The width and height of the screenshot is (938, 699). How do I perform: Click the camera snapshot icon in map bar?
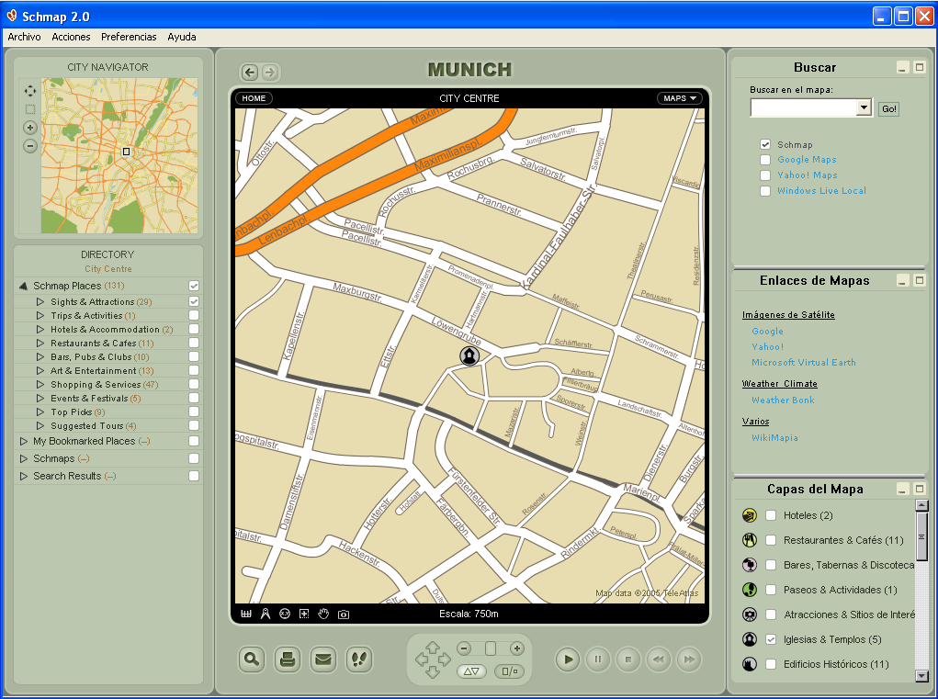coord(344,614)
